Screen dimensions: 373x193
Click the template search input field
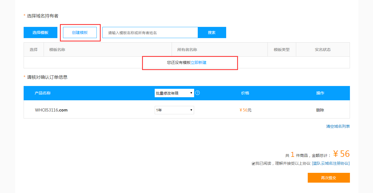(x=150, y=32)
